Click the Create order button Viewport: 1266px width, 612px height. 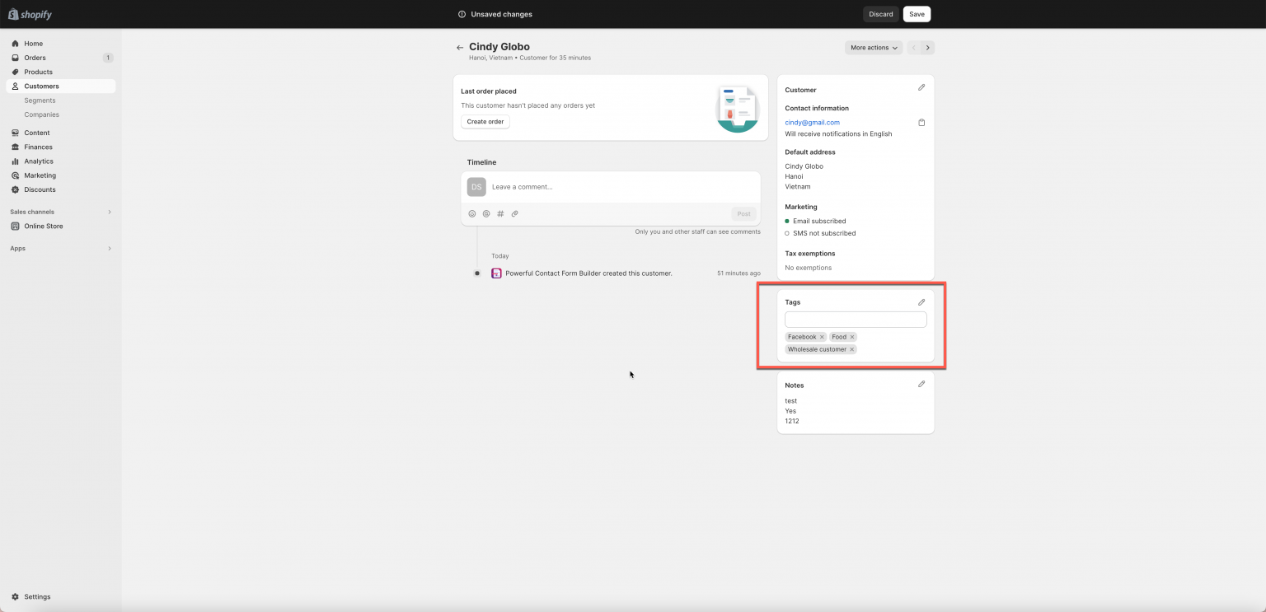(485, 122)
